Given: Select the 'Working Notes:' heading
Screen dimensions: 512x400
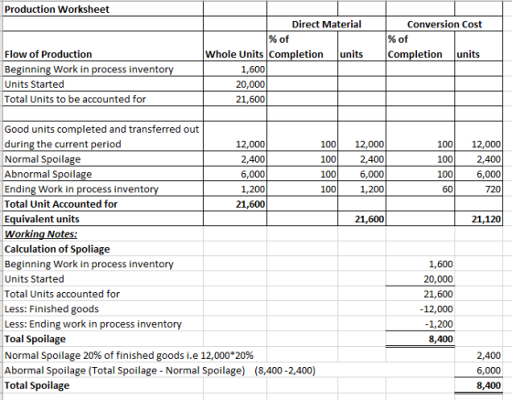Looking at the screenshot, I should point(41,234).
